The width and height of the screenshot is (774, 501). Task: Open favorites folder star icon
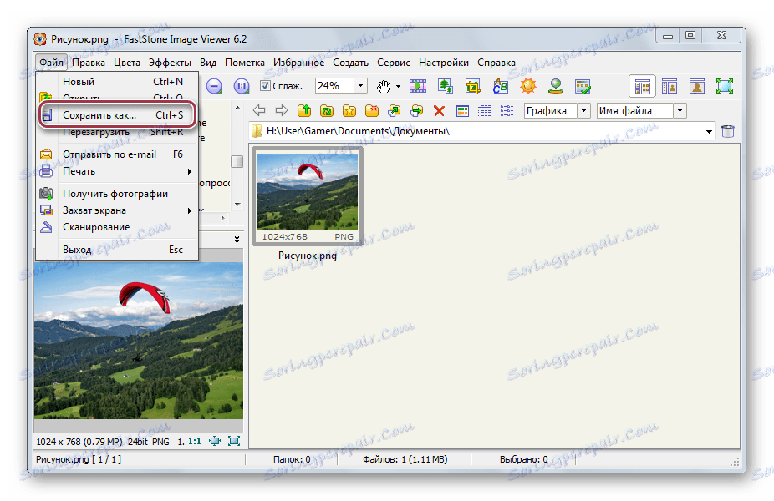coord(349,110)
